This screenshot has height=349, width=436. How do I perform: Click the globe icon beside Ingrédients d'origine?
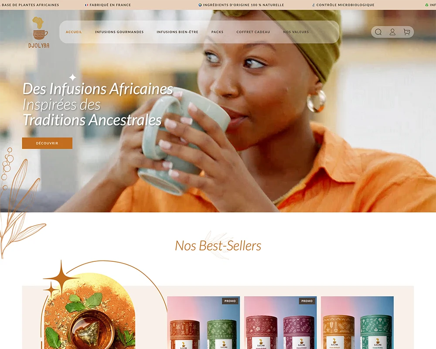click(200, 5)
